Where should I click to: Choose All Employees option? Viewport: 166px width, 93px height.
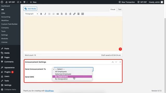click(72, 72)
